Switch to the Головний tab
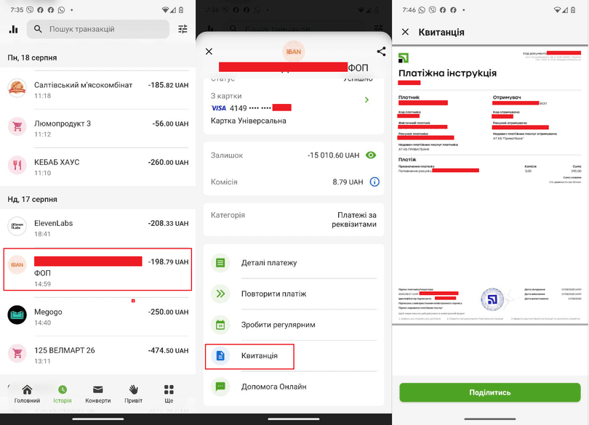Image resolution: width=589 pixels, height=425 pixels. [27, 394]
